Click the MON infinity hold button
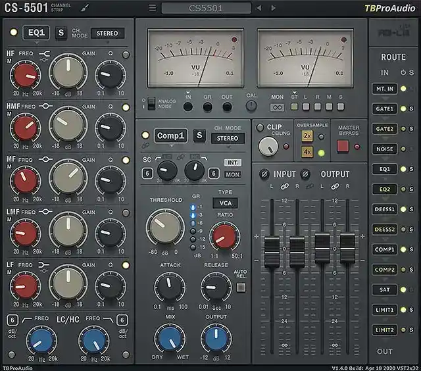 tap(277, 108)
